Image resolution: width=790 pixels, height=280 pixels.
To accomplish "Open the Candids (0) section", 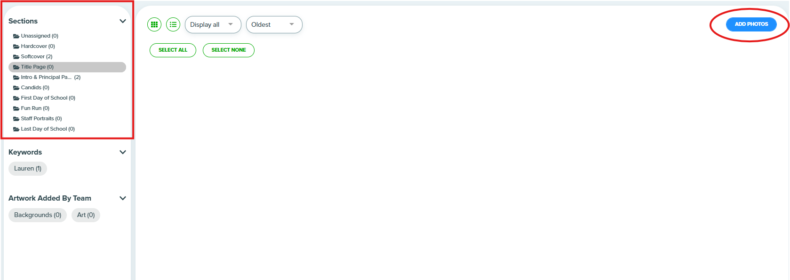I will [31, 87].
